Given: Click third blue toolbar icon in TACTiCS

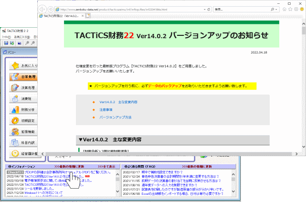Looking at the screenshot, I should (x=19, y=43).
